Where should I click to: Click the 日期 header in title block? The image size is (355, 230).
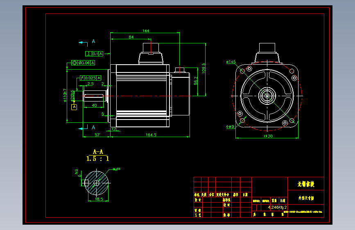[245, 195]
